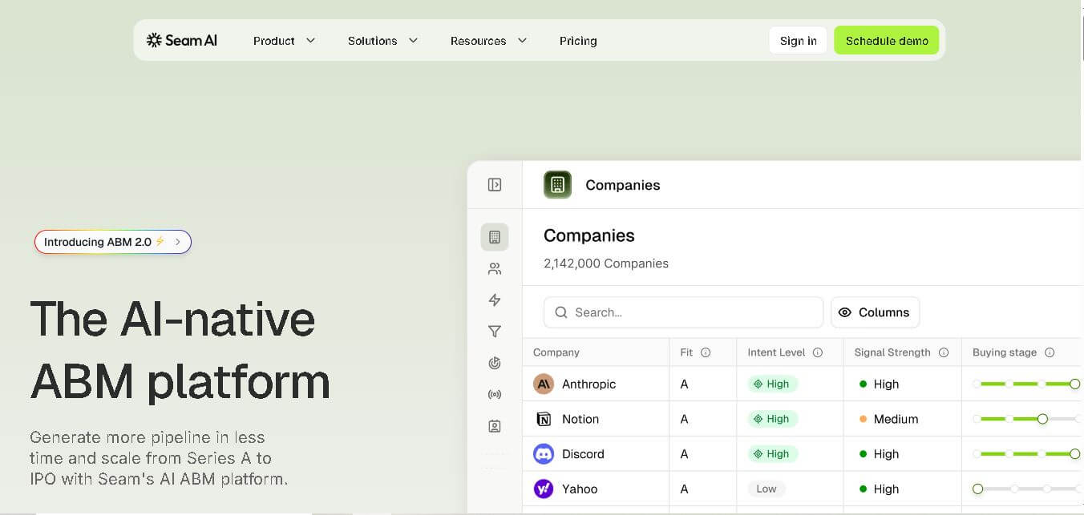Select the Anthropic company name
The image size is (1084, 515).
click(x=589, y=384)
